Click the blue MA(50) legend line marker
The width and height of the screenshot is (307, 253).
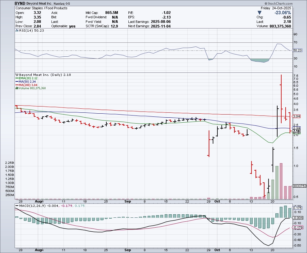point(16,82)
